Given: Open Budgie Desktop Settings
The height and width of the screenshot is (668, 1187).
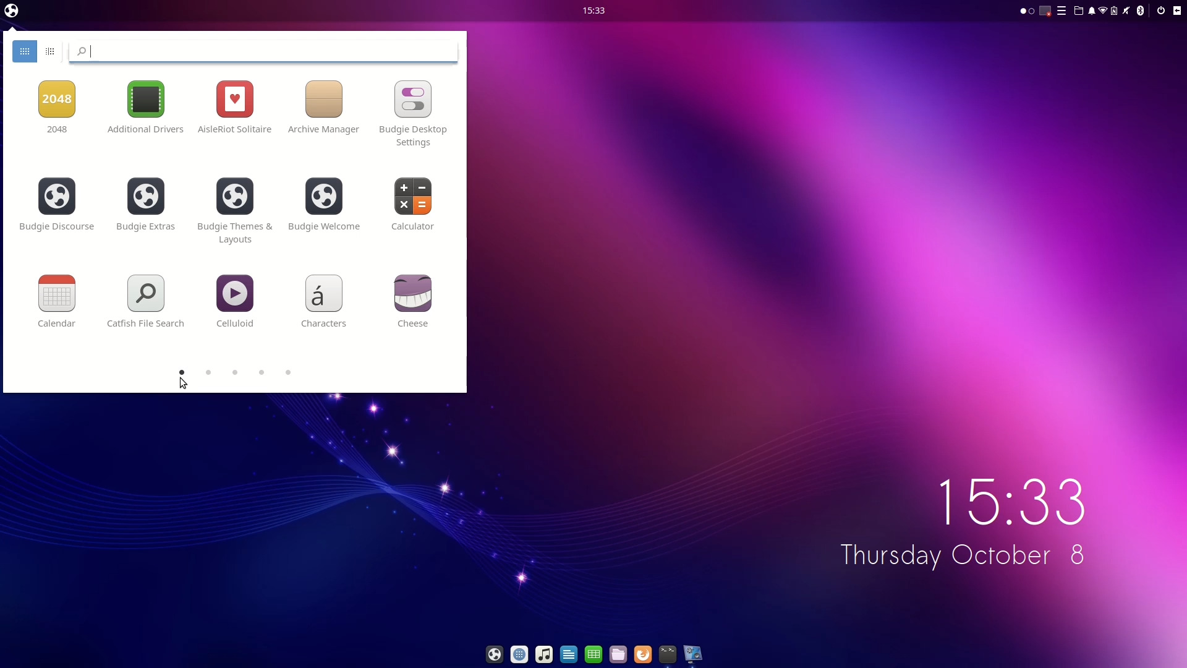Looking at the screenshot, I should click(x=412, y=99).
